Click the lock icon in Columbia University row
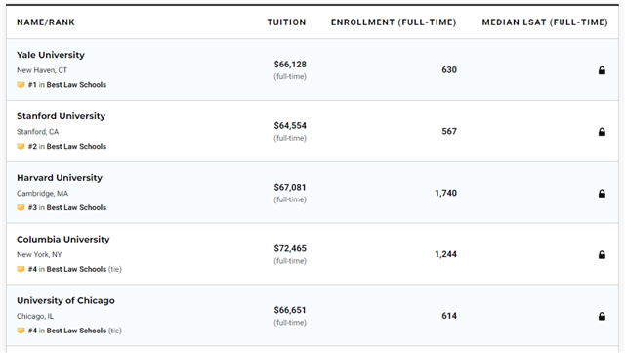Screen dimensions: 625x353 point(602,255)
